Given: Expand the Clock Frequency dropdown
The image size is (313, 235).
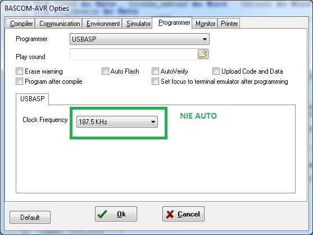Looking at the screenshot, I should click(117, 122).
